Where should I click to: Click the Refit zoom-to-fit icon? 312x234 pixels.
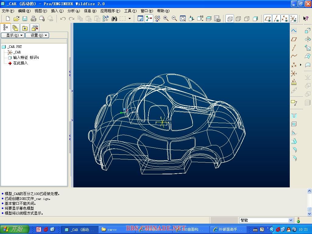click(x=183, y=19)
